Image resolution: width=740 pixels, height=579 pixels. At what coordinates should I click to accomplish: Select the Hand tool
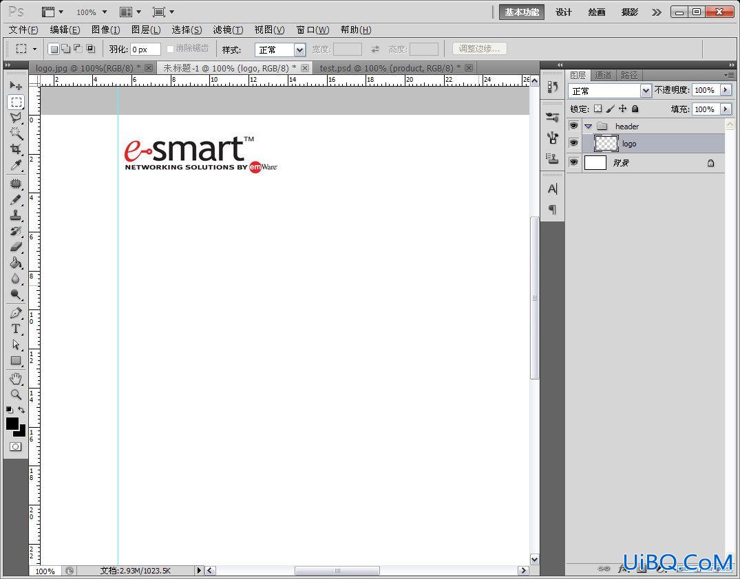(16, 379)
